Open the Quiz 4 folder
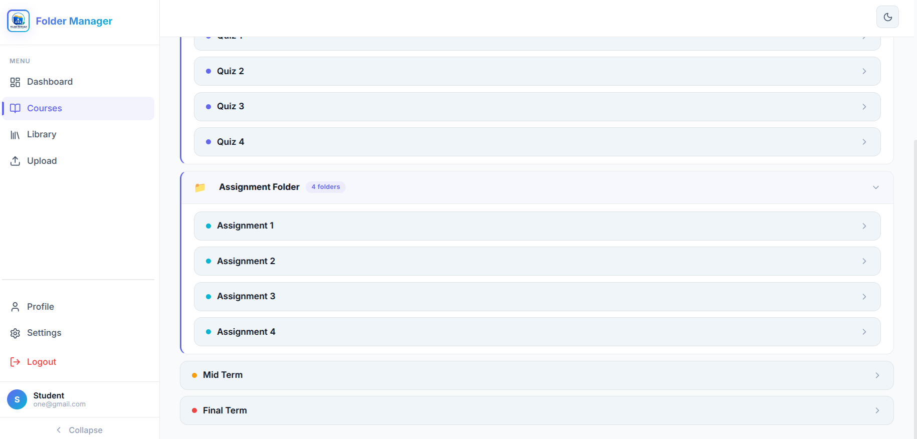Image resolution: width=917 pixels, height=439 pixels. [537, 142]
